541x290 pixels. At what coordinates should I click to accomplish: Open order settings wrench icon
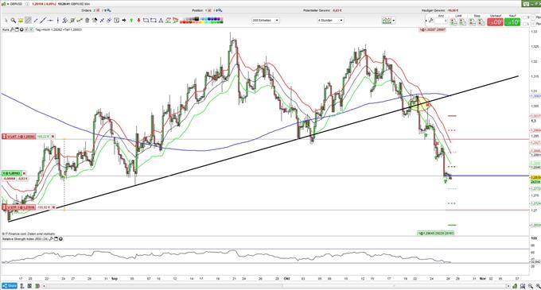coord(431,21)
